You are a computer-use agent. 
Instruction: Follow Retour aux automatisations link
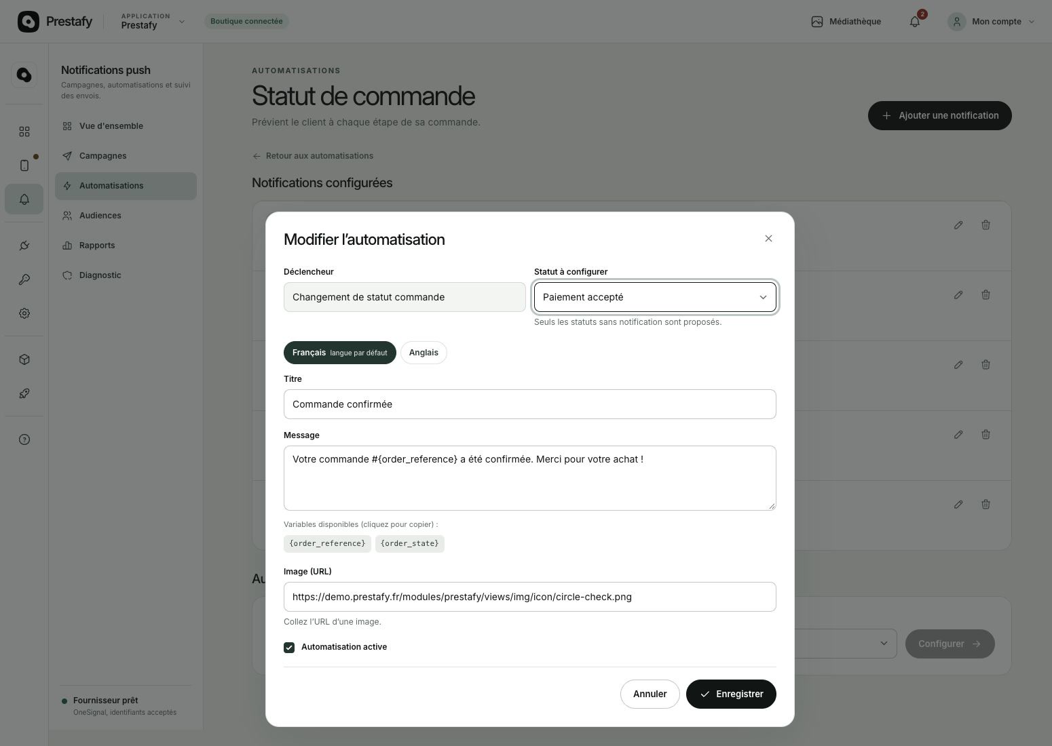pyautogui.click(x=313, y=156)
